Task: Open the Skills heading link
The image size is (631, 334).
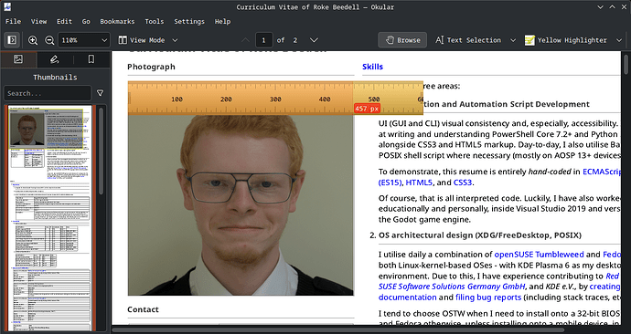Action: [x=372, y=67]
